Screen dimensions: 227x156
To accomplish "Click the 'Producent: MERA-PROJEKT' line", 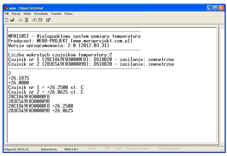I will (x=70, y=41).
